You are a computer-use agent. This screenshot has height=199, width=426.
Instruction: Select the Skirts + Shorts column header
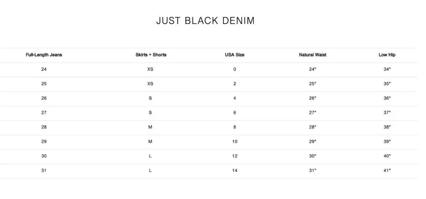[x=151, y=55]
